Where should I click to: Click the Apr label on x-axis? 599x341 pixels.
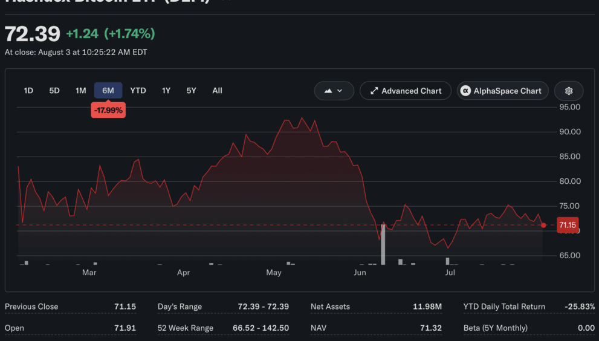pos(183,273)
